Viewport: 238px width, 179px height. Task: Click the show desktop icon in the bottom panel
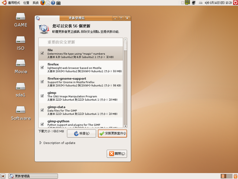point(3,176)
